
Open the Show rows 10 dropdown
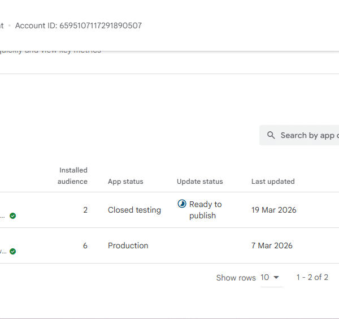pyautogui.click(x=272, y=278)
